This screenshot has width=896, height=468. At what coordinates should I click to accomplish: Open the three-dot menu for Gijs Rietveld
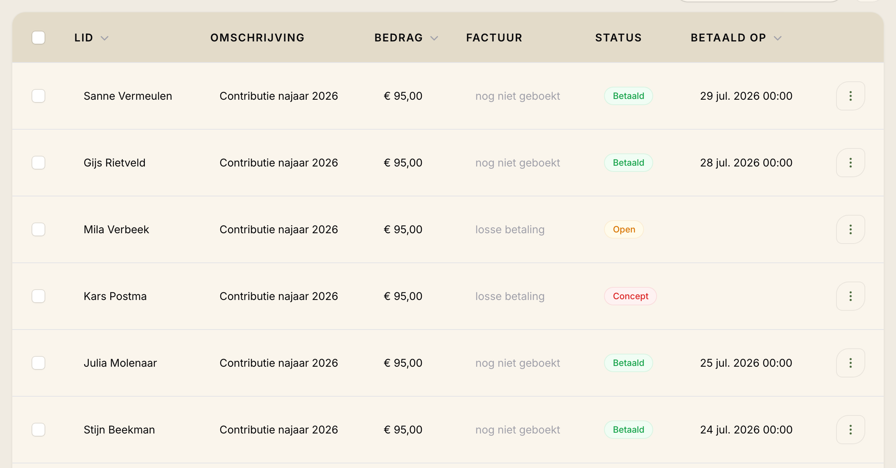850,163
